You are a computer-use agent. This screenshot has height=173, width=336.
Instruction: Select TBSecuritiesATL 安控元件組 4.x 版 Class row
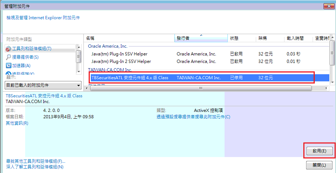[130, 78]
